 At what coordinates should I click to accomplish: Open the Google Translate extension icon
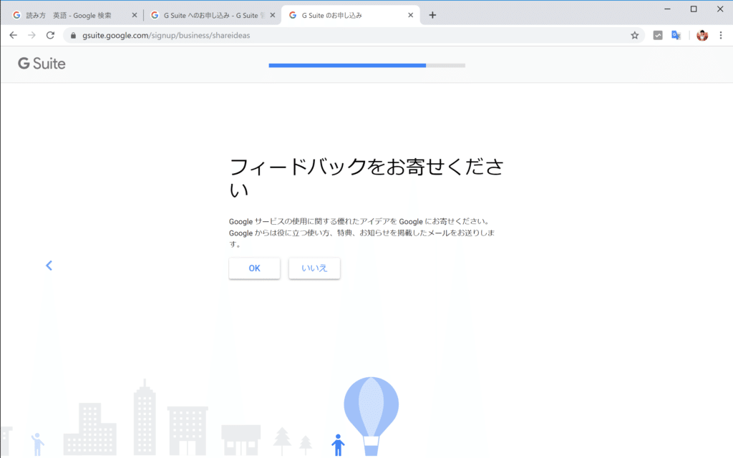(675, 34)
